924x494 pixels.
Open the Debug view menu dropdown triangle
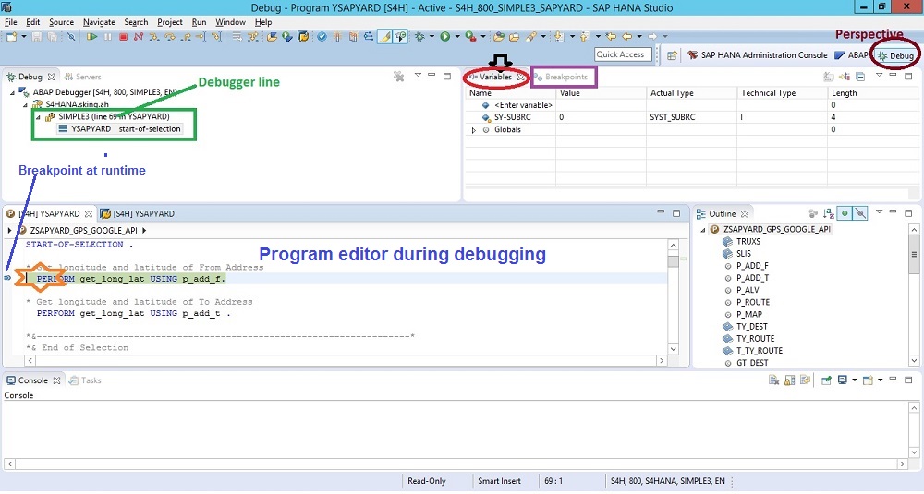(x=418, y=76)
